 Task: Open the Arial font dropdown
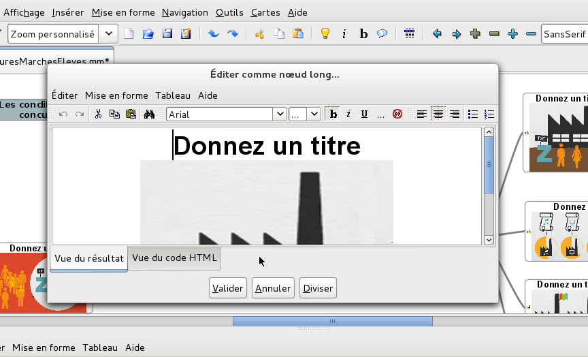(x=279, y=114)
